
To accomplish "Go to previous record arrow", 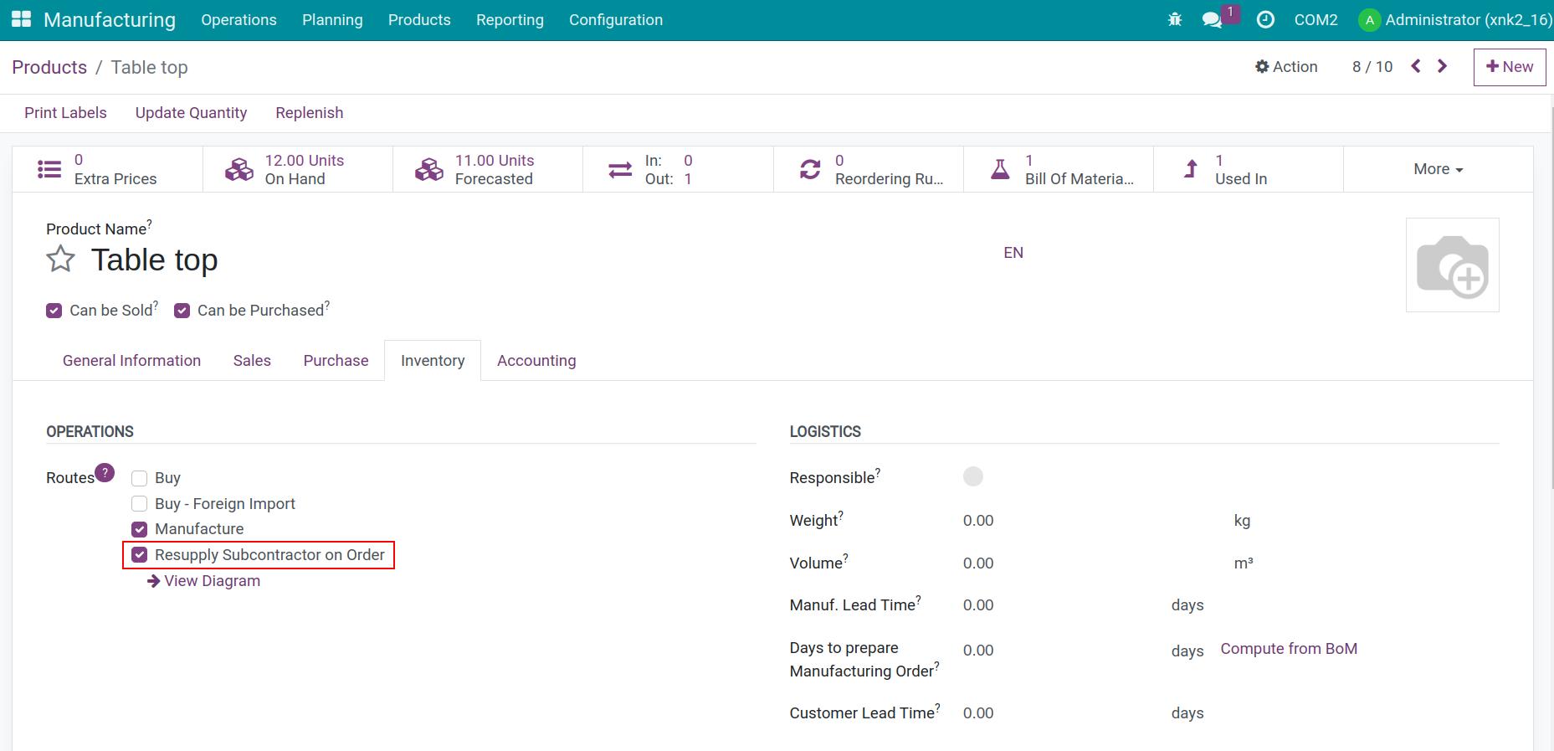I will point(1416,66).
